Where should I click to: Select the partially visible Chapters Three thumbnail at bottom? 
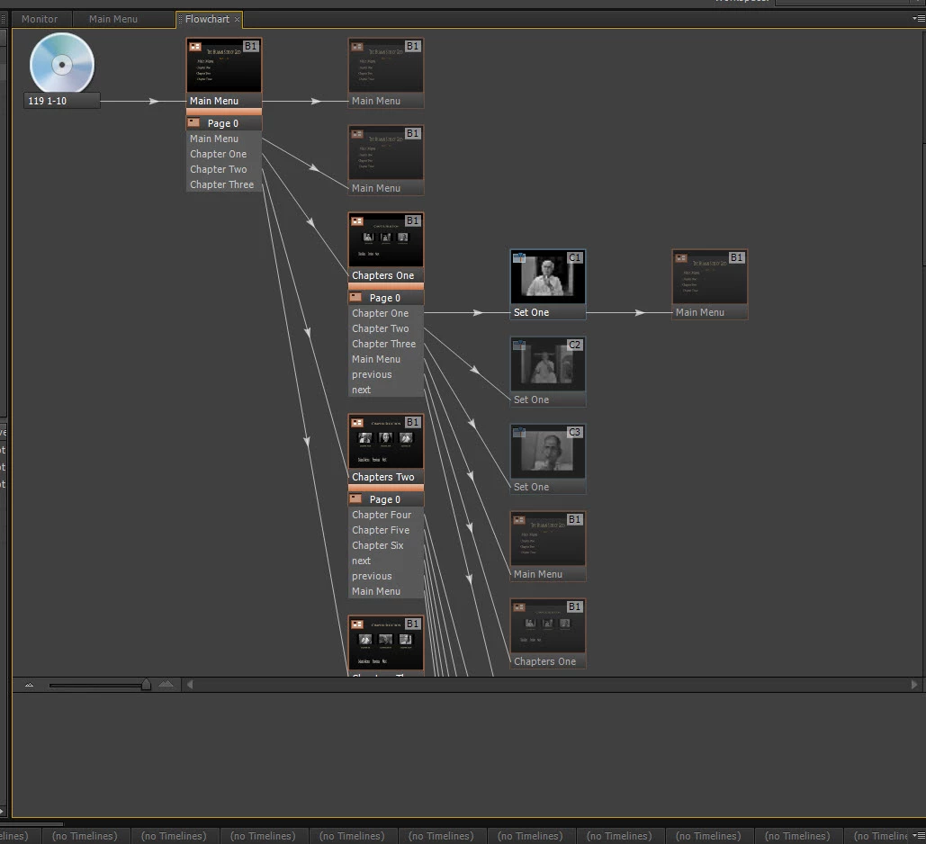386,643
